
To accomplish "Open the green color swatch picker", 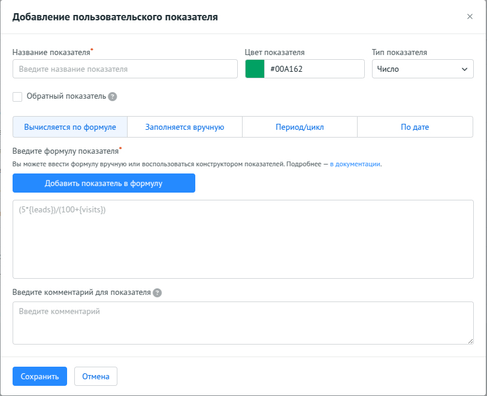I will tap(255, 69).
